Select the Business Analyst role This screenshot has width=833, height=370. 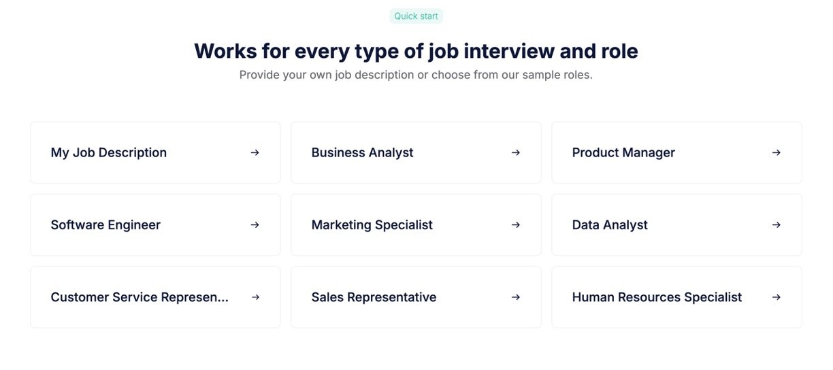(x=362, y=153)
